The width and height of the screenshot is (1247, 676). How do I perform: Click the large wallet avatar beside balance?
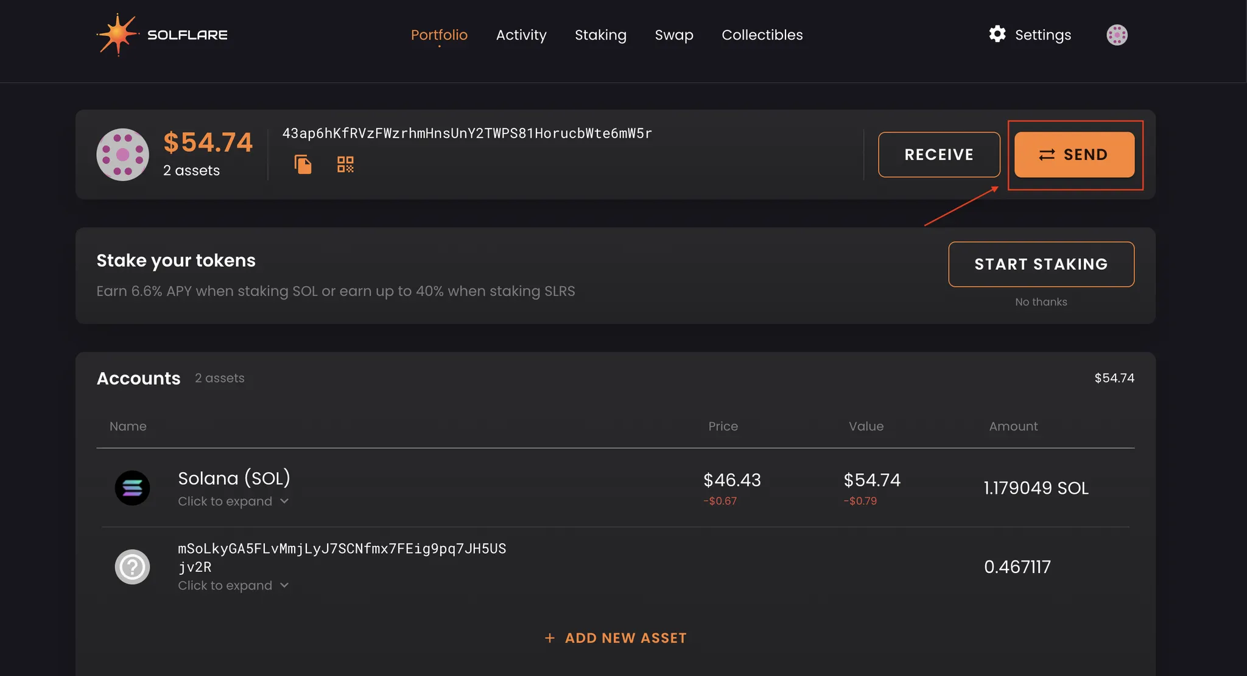[x=122, y=155]
